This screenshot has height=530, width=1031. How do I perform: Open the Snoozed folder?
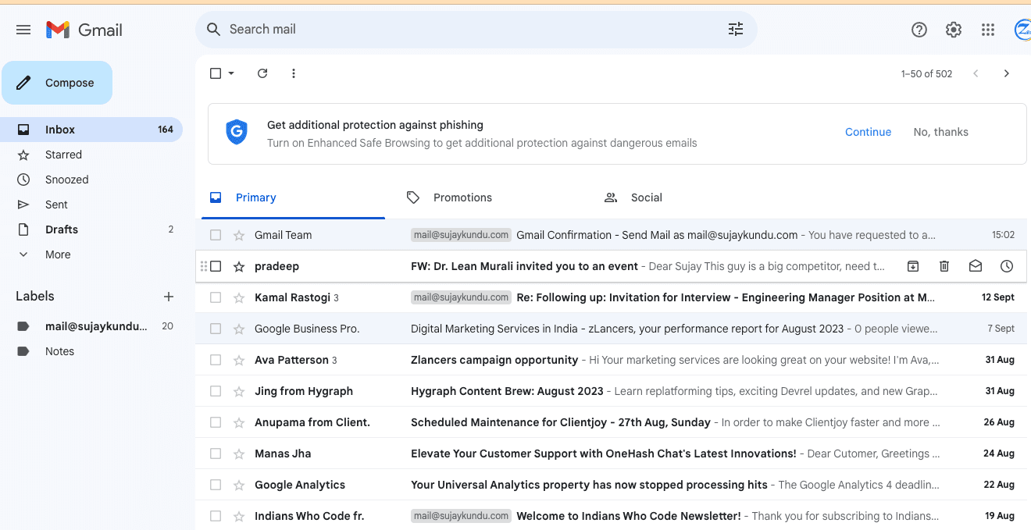click(x=91, y=180)
